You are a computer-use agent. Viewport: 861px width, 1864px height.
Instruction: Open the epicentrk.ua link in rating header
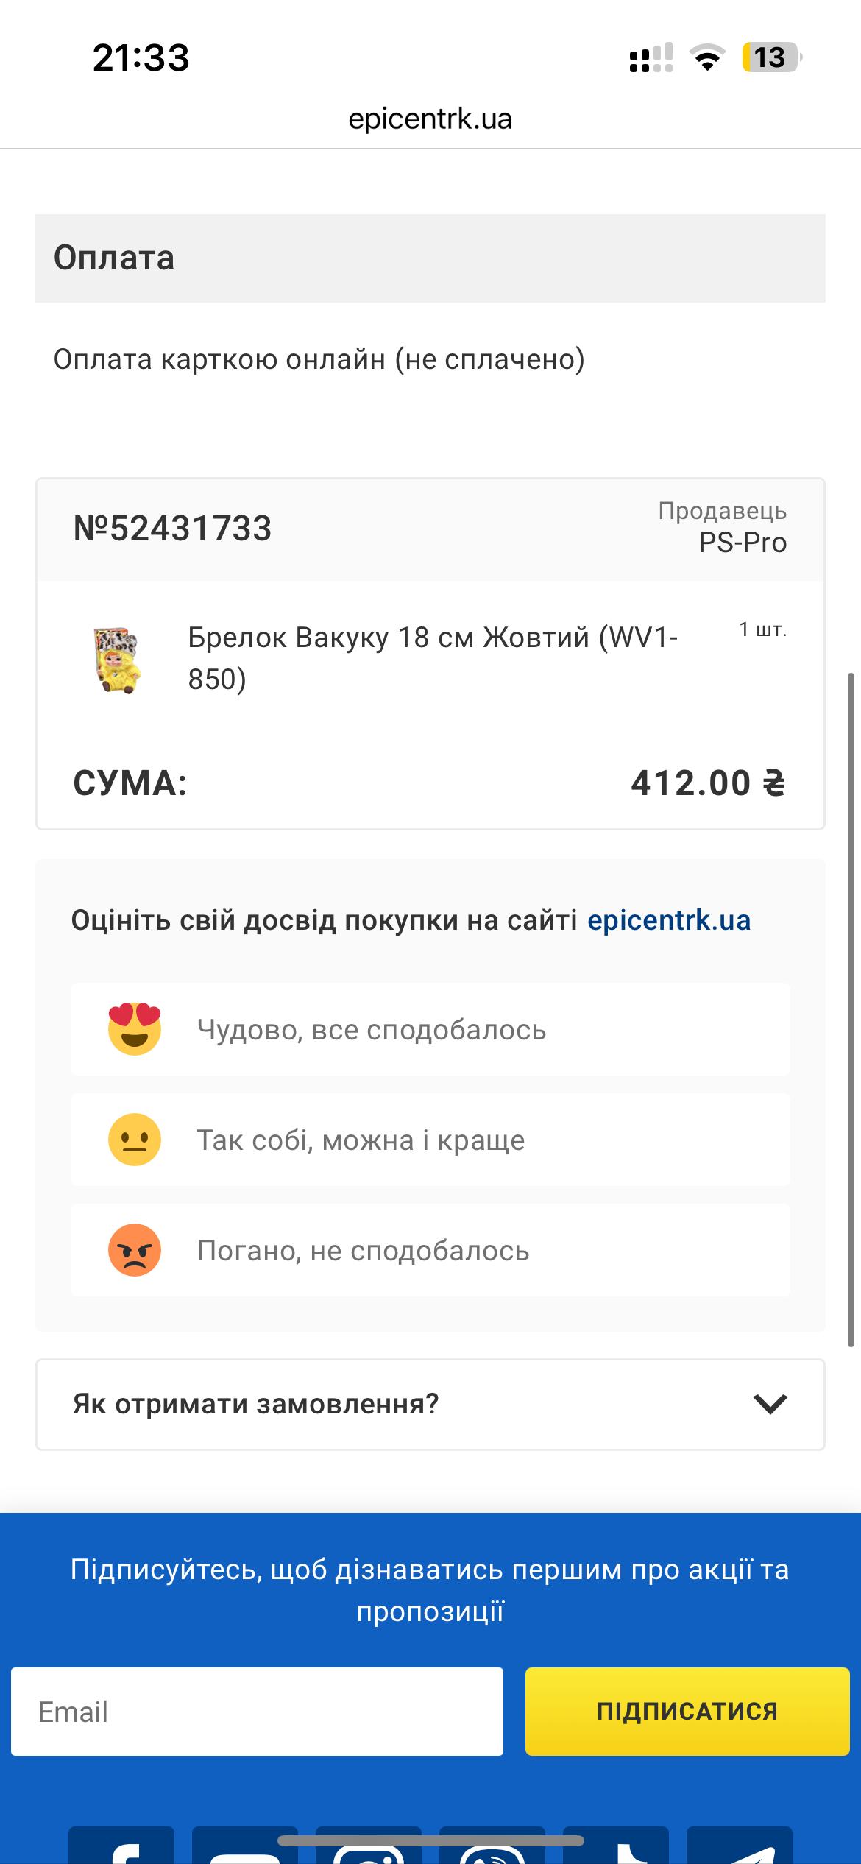pos(668,920)
